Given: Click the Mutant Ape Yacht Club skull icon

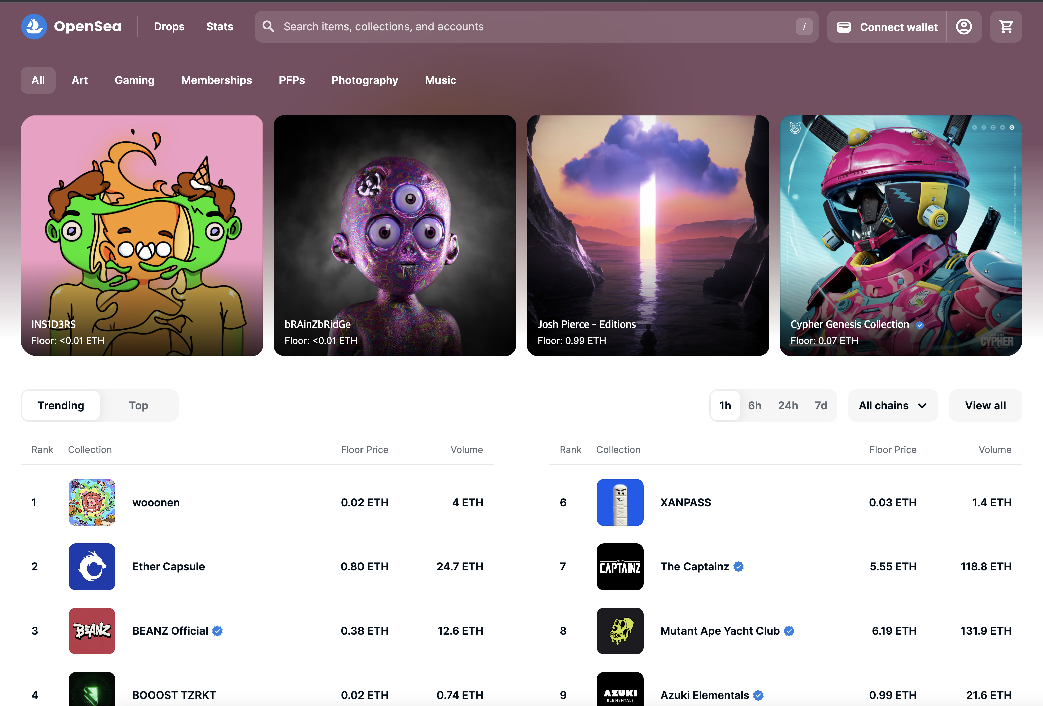Looking at the screenshot, I should 620,631.
